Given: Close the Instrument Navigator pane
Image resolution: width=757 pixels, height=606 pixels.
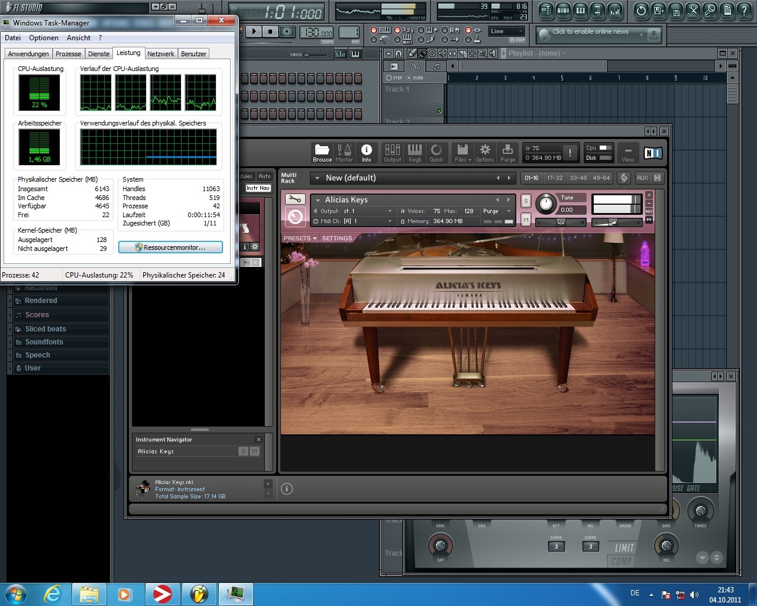Looking at the screenshot, I should click(x=258, y=440).
